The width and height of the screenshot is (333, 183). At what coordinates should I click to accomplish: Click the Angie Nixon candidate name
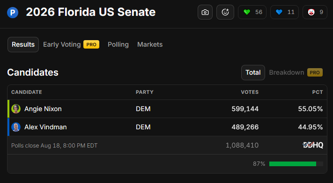point(43,109)
